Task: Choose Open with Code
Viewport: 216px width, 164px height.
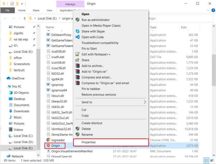Action: tap(111, 37)
